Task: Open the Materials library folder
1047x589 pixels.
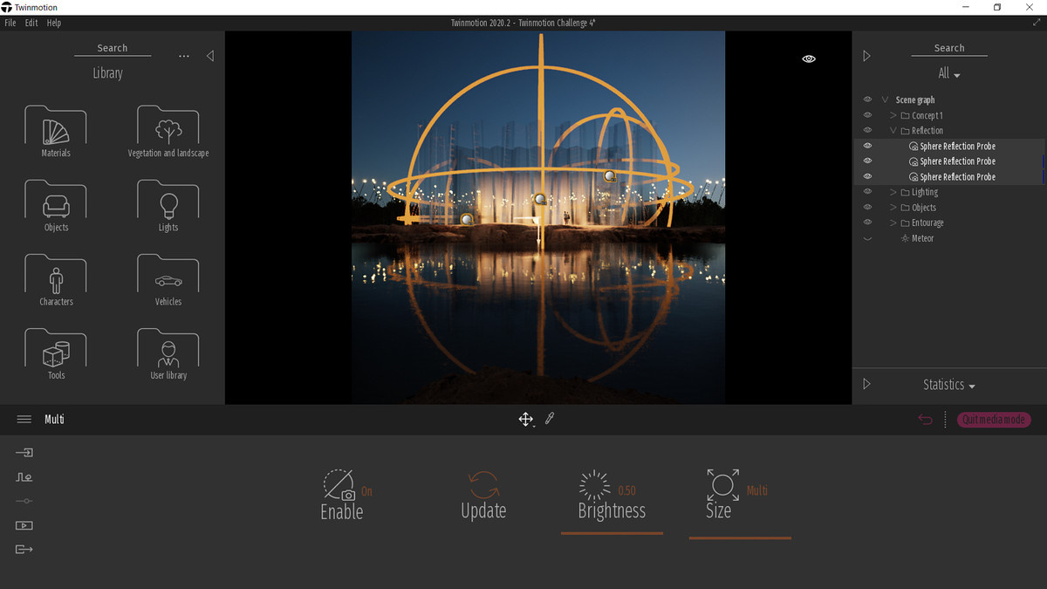Action: [56, 132]
